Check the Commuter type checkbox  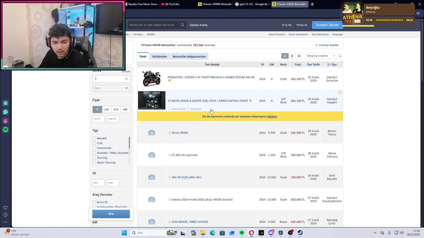(94, 148)
